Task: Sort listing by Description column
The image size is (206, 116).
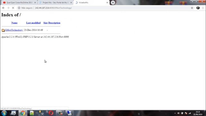Action: tap(54, 23)
